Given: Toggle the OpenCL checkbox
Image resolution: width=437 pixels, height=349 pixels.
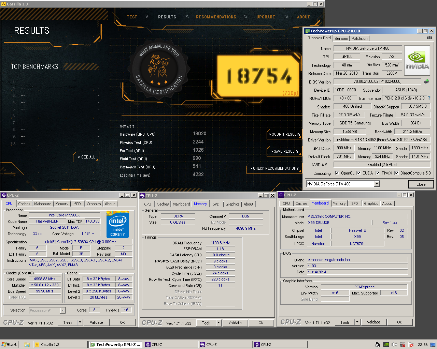Looking at the screenshot, I should tap(337, 173).
